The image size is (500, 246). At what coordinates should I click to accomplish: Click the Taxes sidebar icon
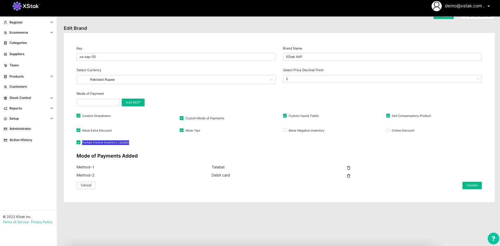coord(5,66)
